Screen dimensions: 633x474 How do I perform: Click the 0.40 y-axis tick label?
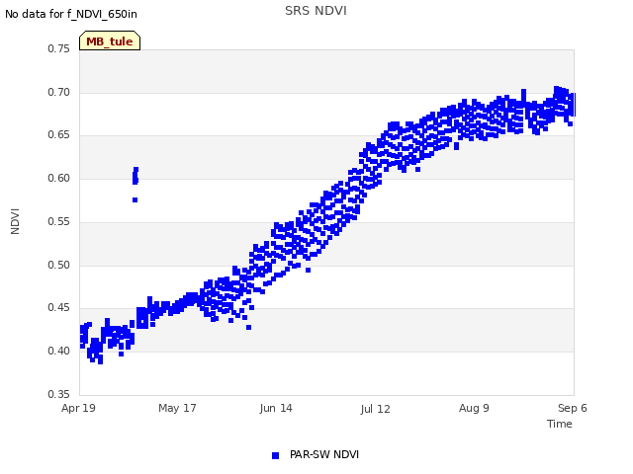coord(59,352)
